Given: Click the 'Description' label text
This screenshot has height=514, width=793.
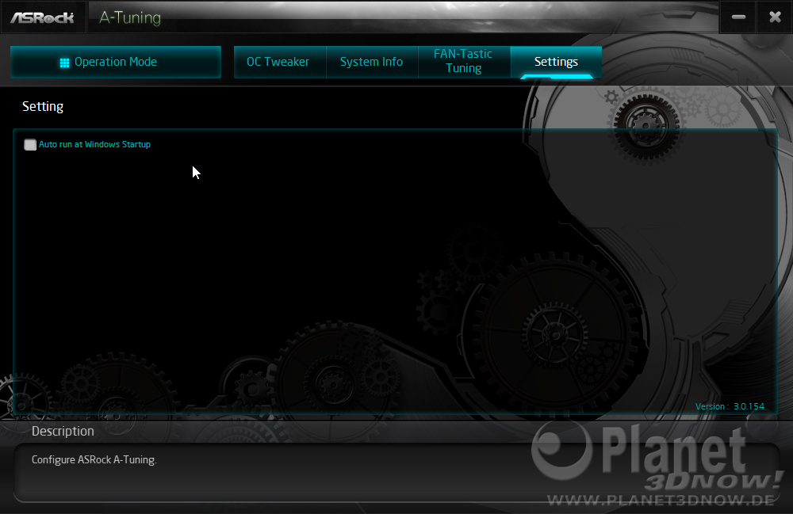Looking at the screenshot, I should pos(63,431).
